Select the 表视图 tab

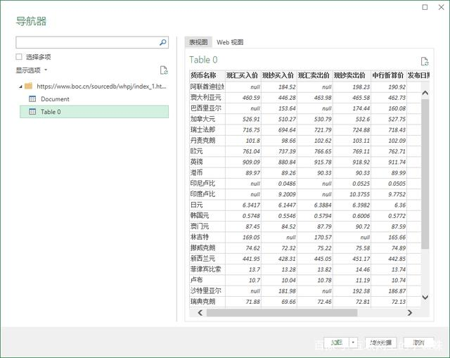[200, 42]
